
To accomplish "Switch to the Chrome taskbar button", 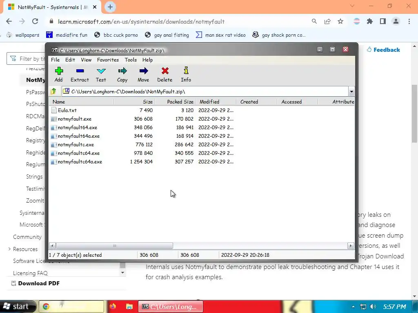I will pyautogui.click(x=71, y=306).
